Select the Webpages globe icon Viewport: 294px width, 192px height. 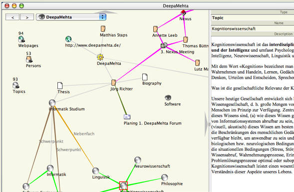point(21,39)
